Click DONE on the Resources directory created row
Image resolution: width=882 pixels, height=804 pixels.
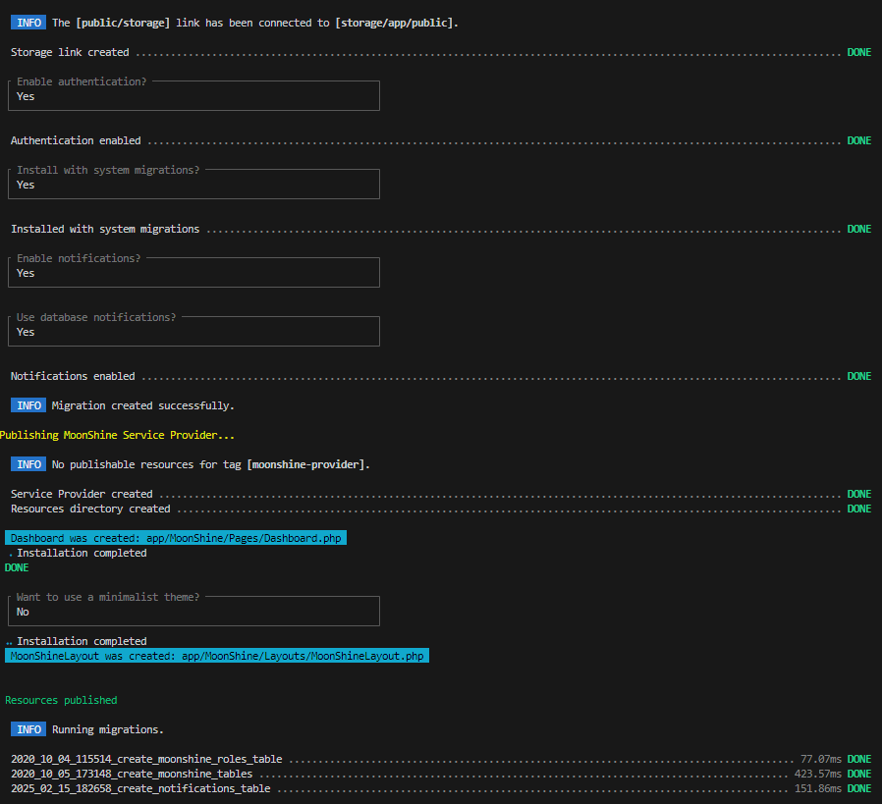coord(859,509)
